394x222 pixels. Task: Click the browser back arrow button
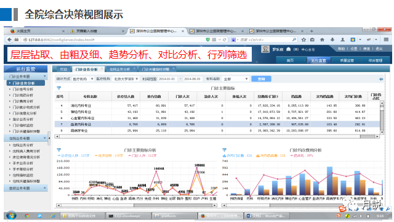[x=9, y=39]
